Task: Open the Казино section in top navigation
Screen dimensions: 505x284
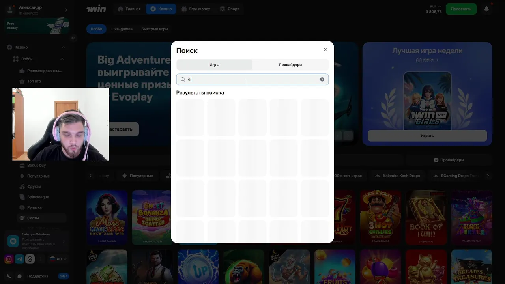Action: point(161,9)
